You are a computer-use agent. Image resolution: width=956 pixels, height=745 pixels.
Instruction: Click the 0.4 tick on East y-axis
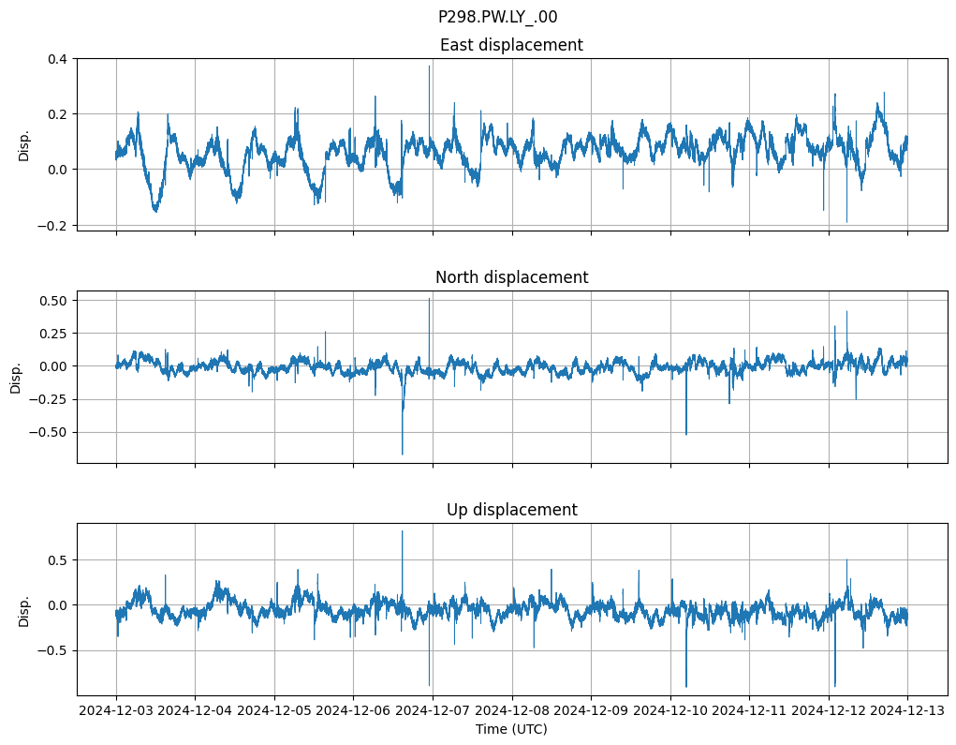tap(56, 59)
